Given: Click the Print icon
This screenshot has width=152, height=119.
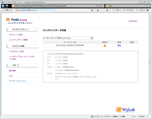Looking at the screenshot, I should click(x=107, y=10).
